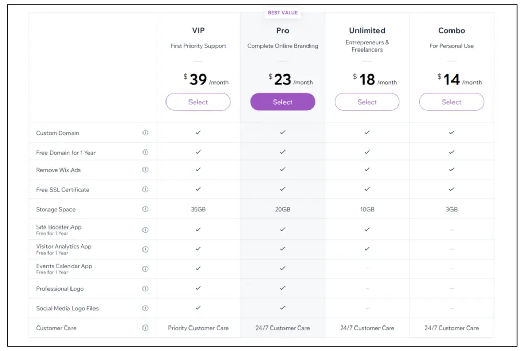The height and width of the screenshot is (351, 523).
Task: Show Visitor Analytics App info icon
Action: pyautogui.click(x=145, y=249)
